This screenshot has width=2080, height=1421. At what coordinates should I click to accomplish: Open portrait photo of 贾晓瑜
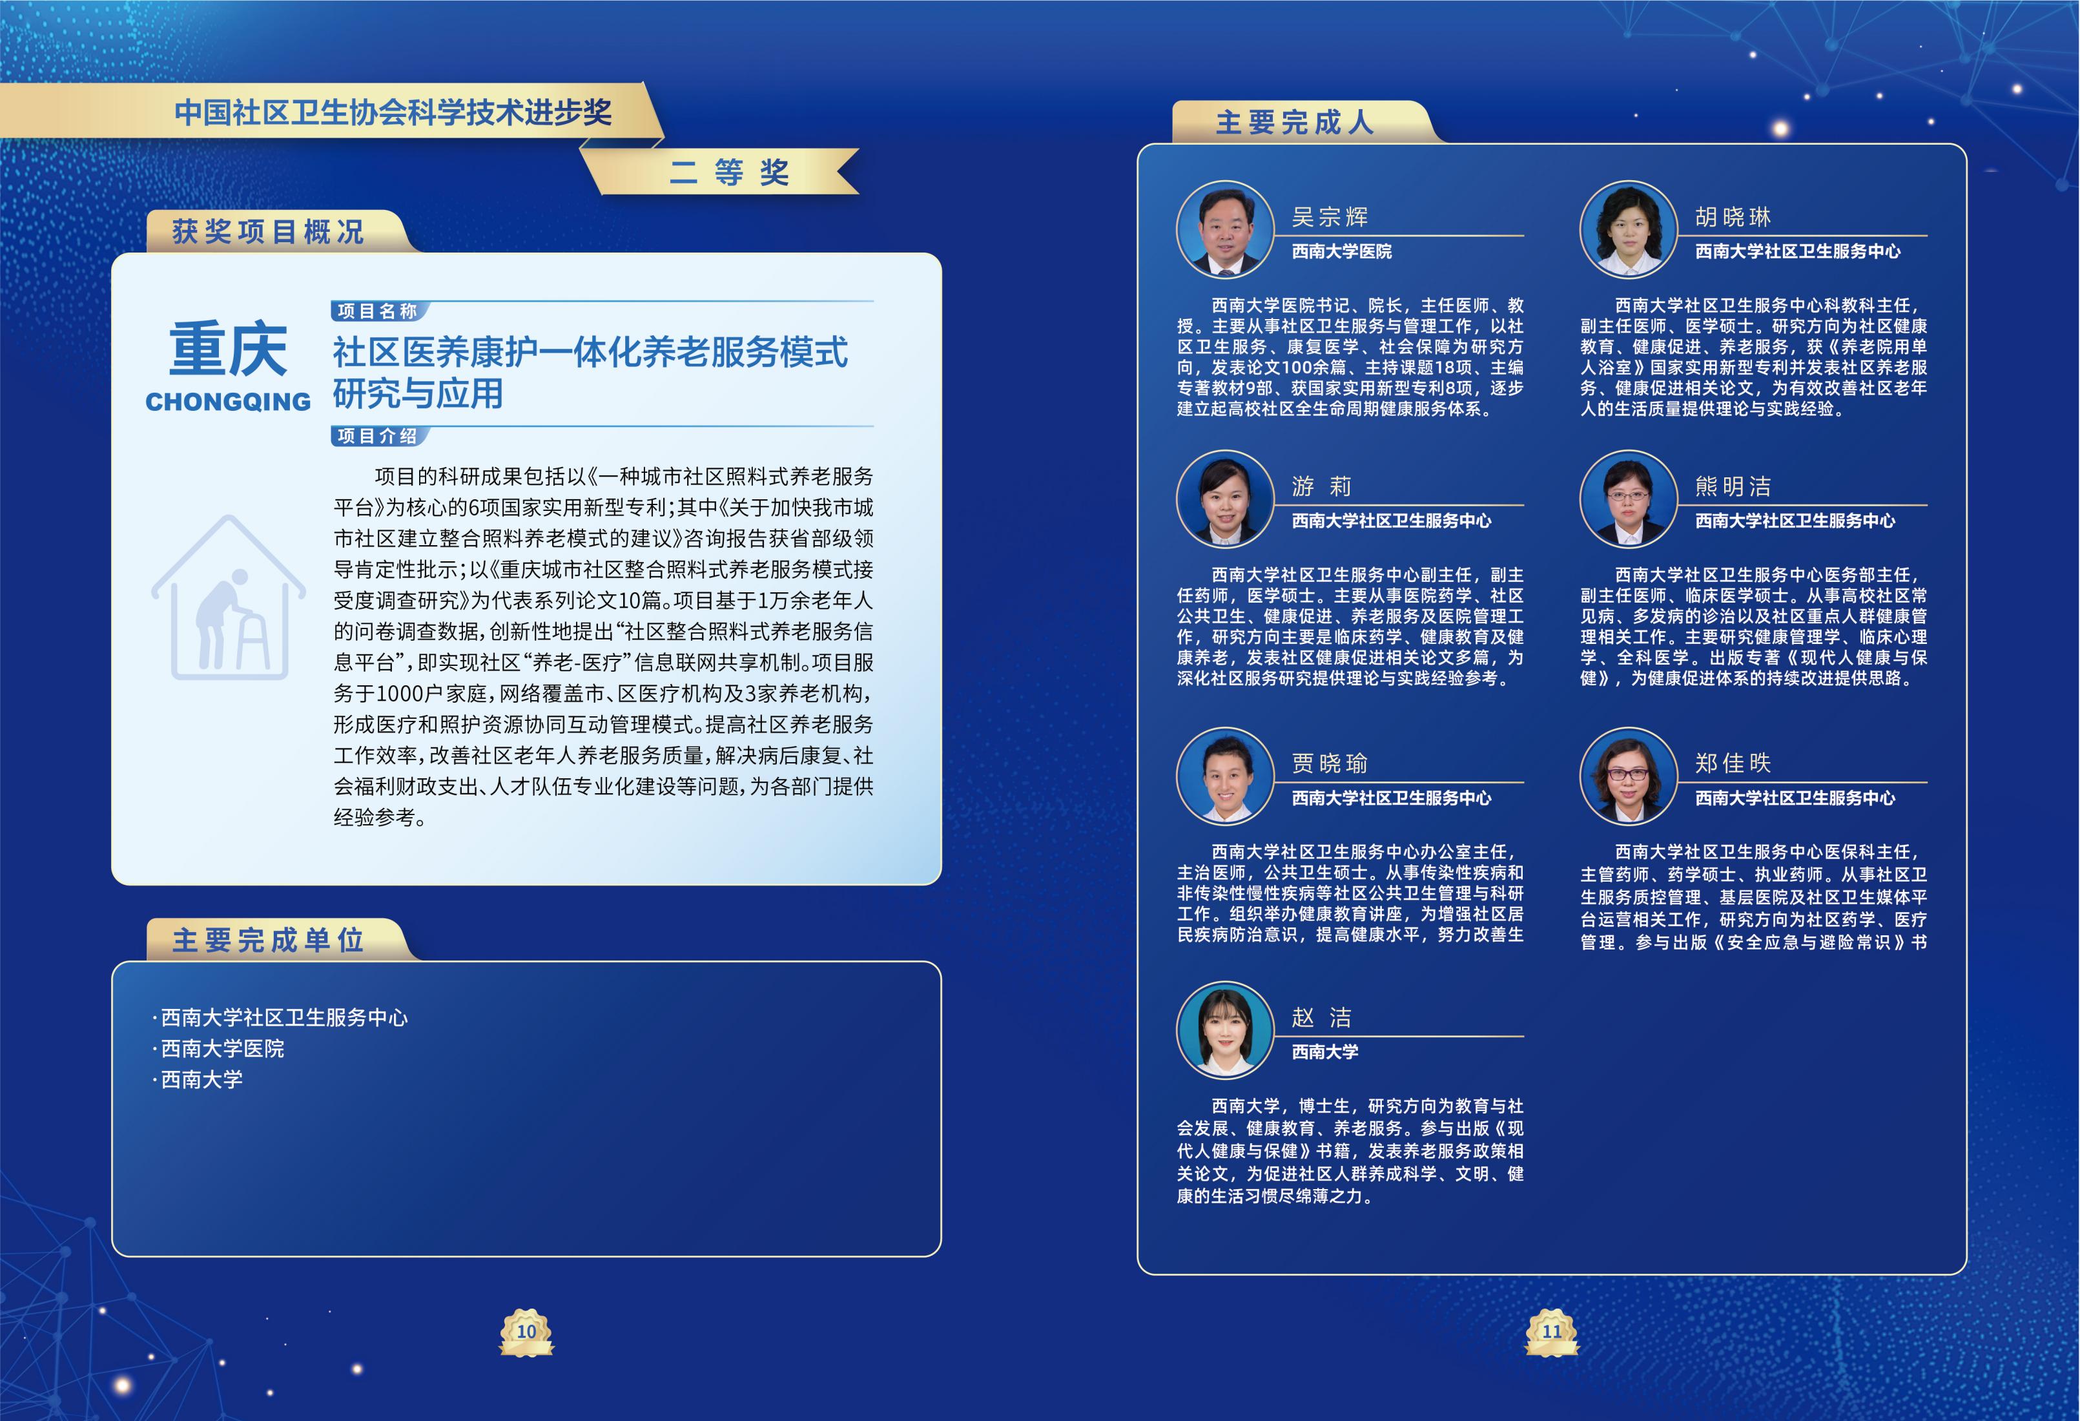pyautogui.click(x=1224, y=776)
